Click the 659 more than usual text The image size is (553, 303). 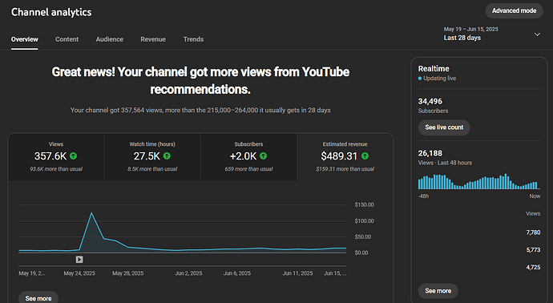(x=248, y=169)
